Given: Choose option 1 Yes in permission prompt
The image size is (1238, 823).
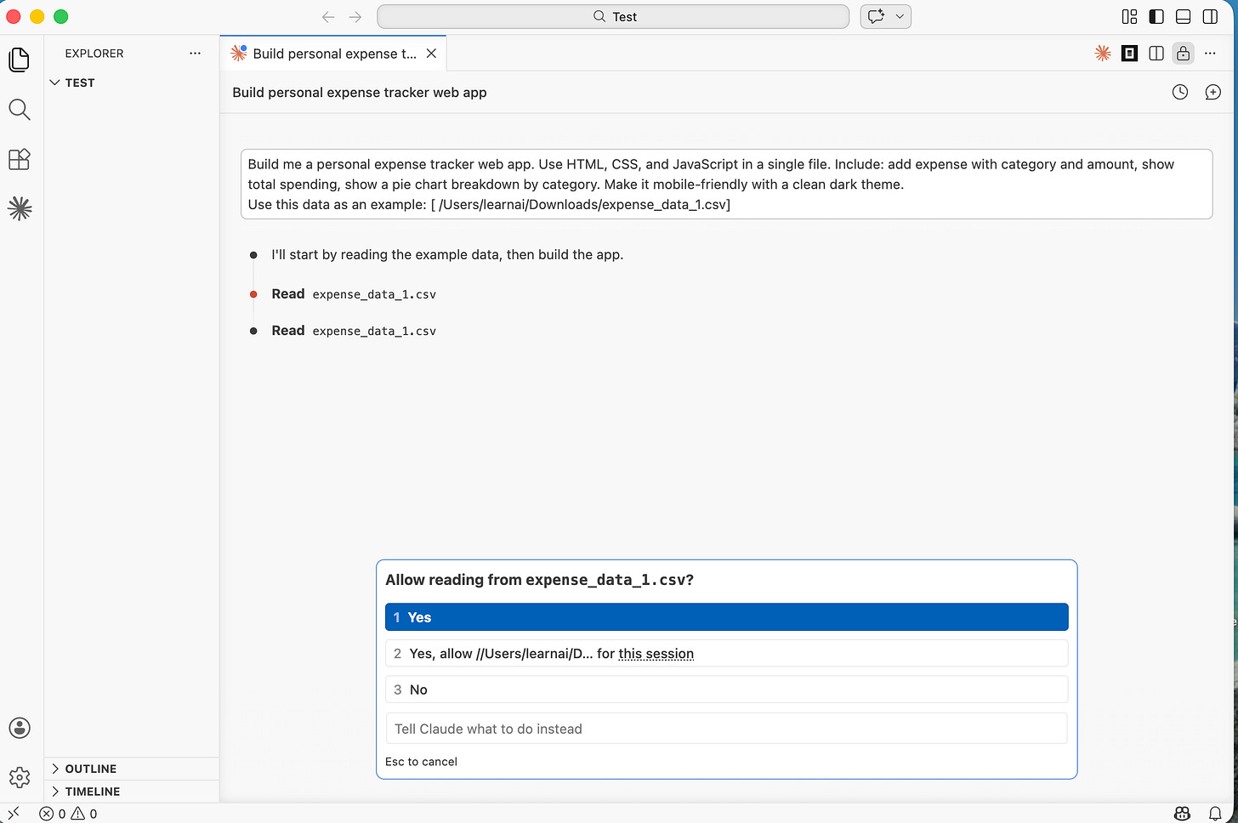Looking at the screenshot, I should pos(727,617).
